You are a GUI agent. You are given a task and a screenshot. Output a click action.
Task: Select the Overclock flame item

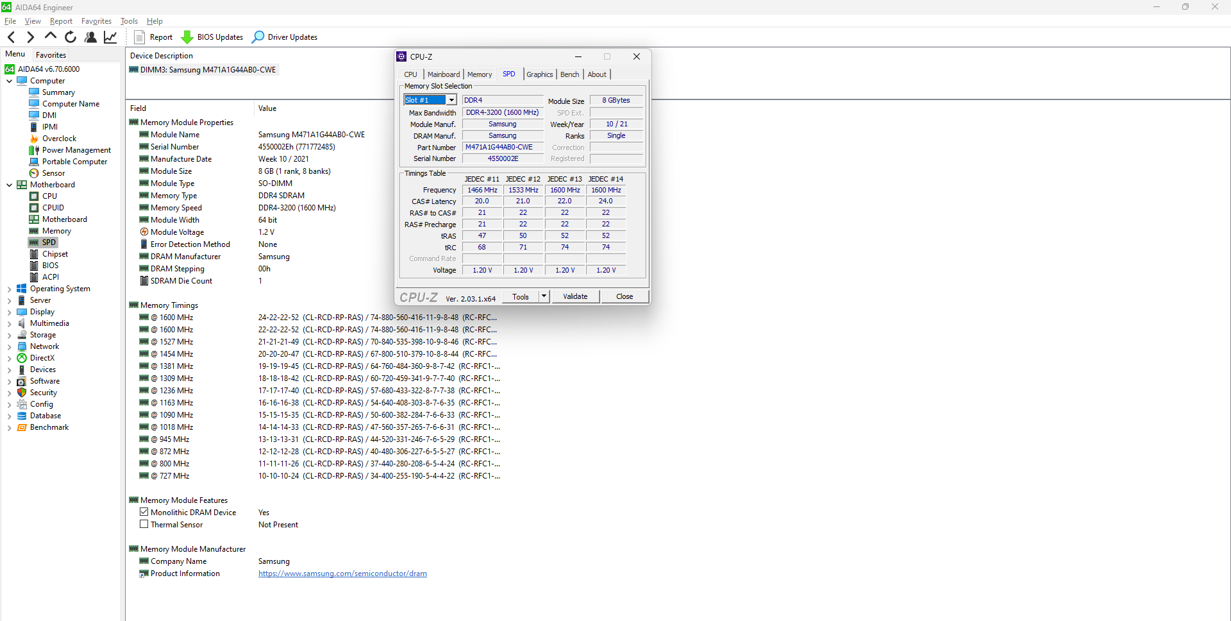click(53, 139)
